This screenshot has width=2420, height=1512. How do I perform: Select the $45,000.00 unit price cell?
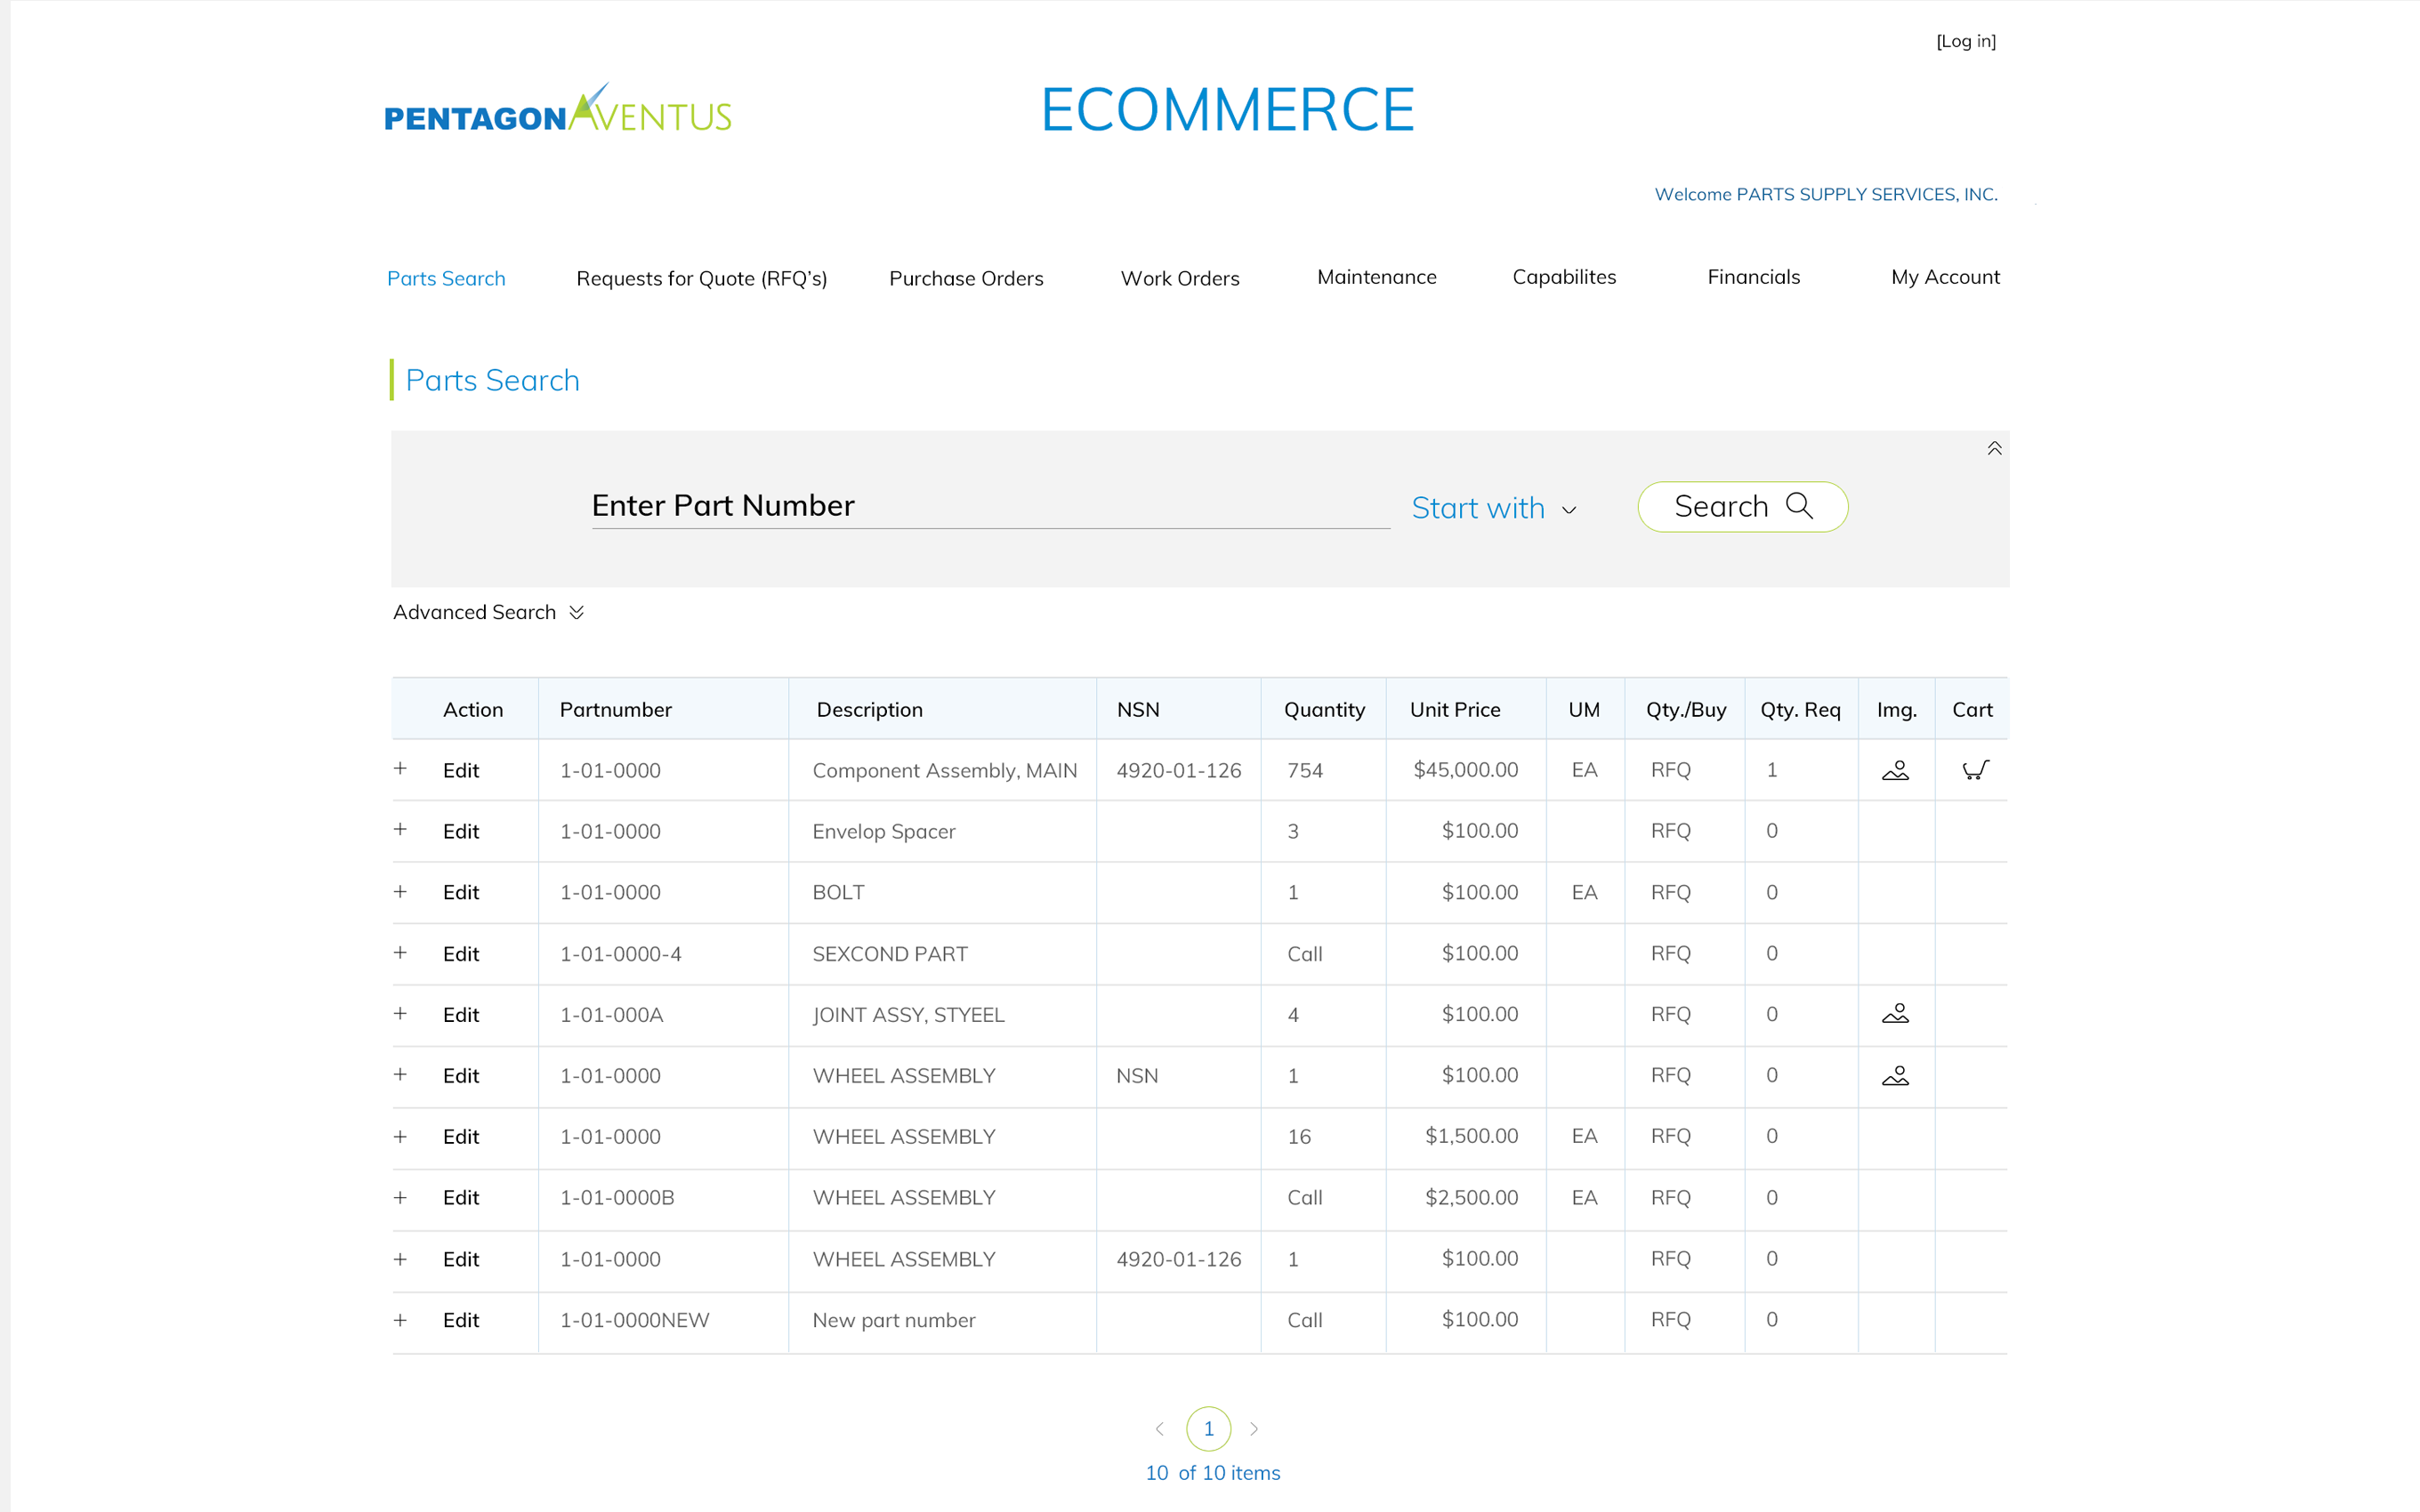pyautogui.click(x=1466, y=770)
